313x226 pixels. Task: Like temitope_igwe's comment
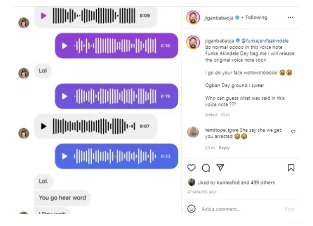(x=293, y=131)
